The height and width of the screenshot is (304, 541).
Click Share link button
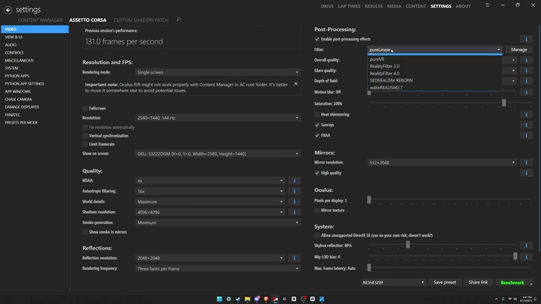tap(478, 282)
